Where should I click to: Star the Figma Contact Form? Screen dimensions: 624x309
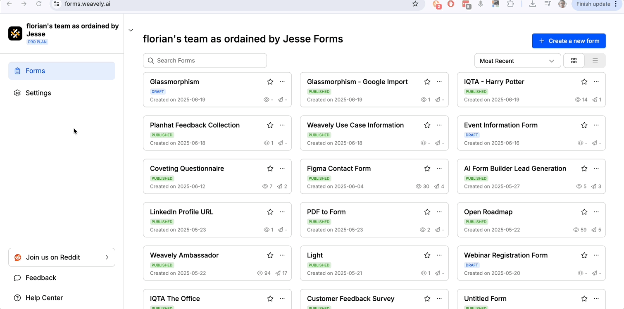pos(427,169)
